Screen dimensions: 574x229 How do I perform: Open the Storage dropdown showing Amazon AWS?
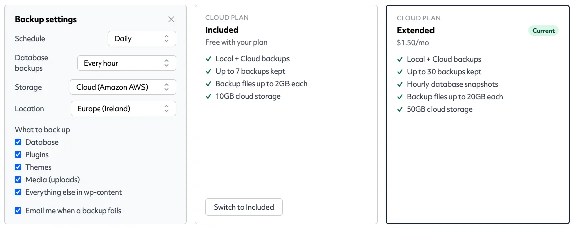(x=123, y=87)
